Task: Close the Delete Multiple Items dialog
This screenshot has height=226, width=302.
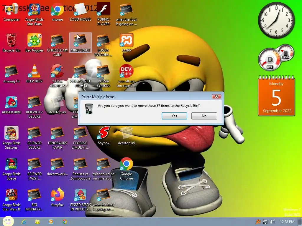Action: (x=216, y=97)
